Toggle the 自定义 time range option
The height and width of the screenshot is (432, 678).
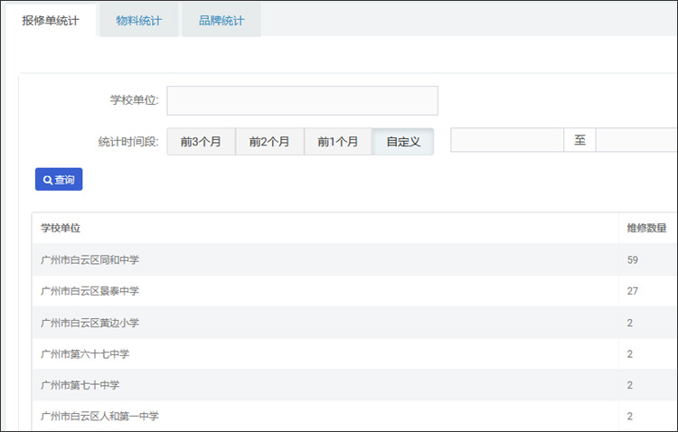tap(403, 142)
